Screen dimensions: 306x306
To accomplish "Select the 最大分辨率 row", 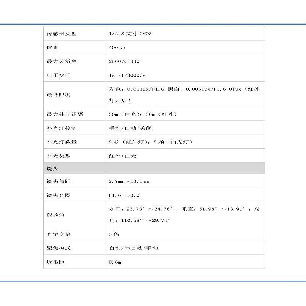I will [x=57, y=60].
